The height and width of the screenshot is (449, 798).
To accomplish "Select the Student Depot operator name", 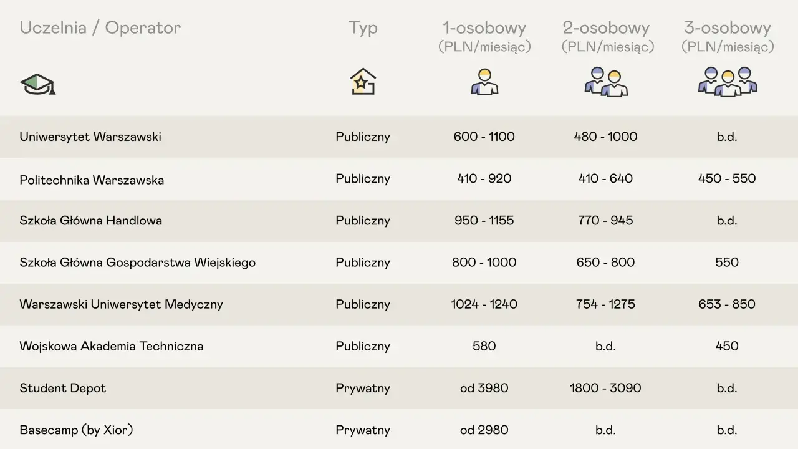I will tap(63, 388).
